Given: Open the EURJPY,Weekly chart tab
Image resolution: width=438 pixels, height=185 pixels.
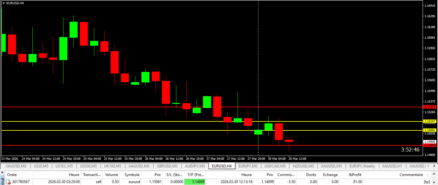Looking at the screenshot, I should pyautogui.click(x=362, y=166).
